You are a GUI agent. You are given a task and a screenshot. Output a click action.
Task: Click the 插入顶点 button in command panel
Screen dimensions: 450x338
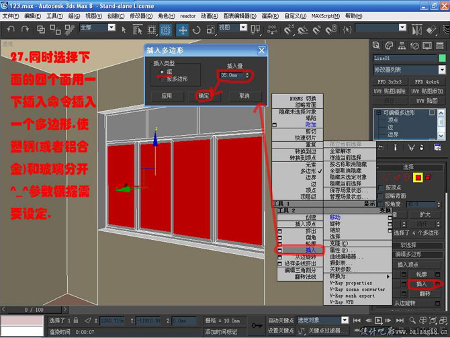tap(408, 265)
